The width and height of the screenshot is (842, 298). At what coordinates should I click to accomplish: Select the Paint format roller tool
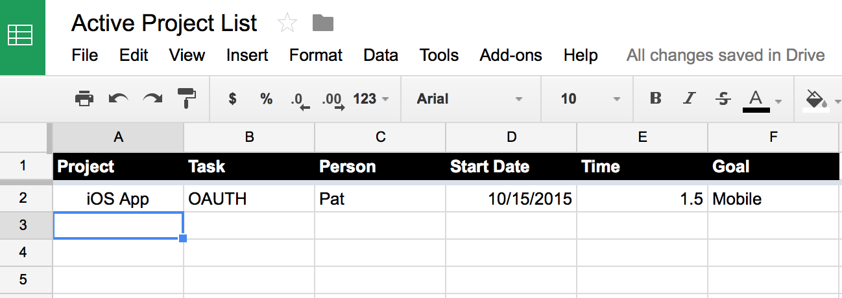pos(187,98)
